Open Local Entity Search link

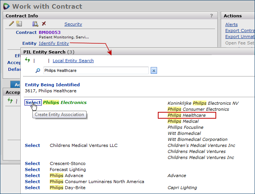coord(73,61)
